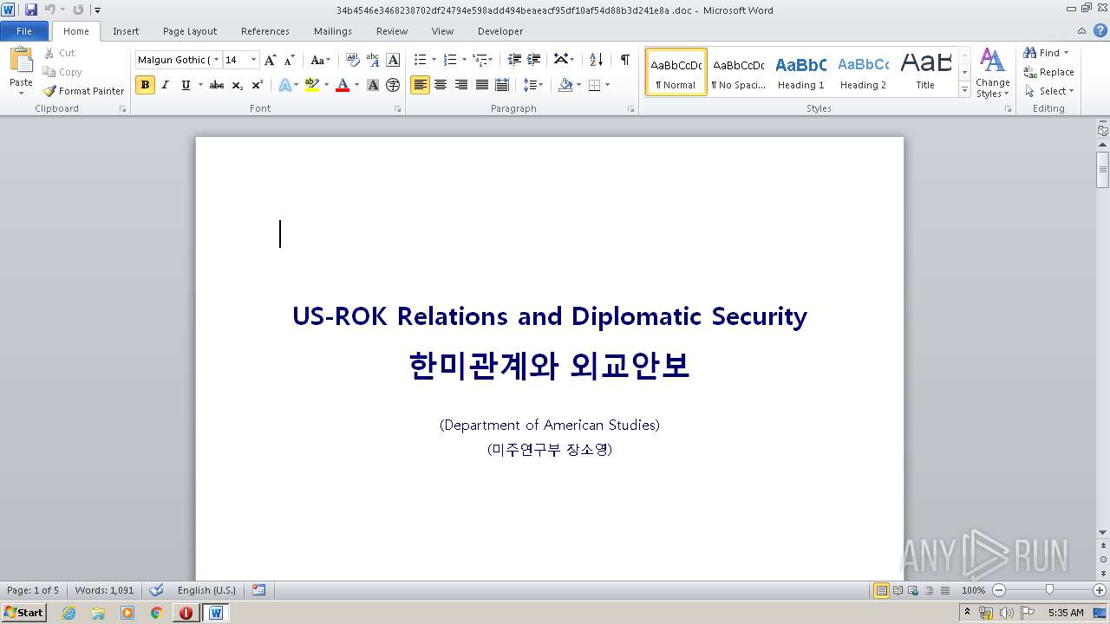Apply the Title style

[925, 72]
